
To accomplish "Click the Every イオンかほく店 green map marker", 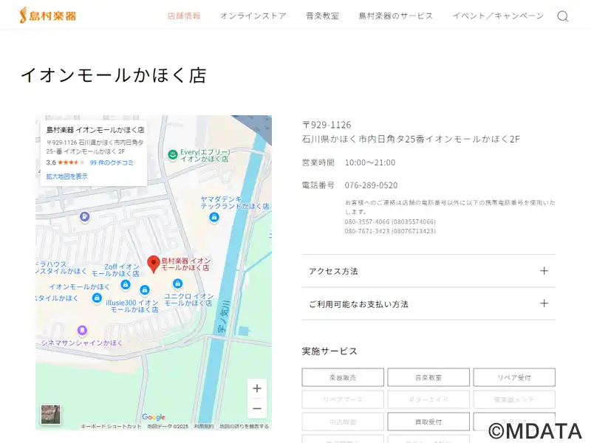I will point(173,155).
